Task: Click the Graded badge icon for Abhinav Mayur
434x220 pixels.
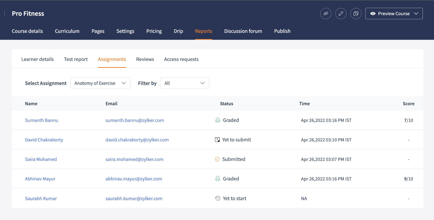Action: pyautogui.click(x=218, y=179)
